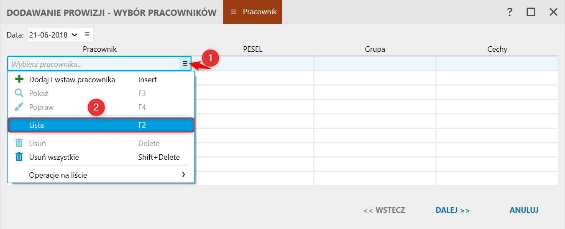
Task: Expand the Operacje na liście submenu arrow
Action: coord(184,175)
